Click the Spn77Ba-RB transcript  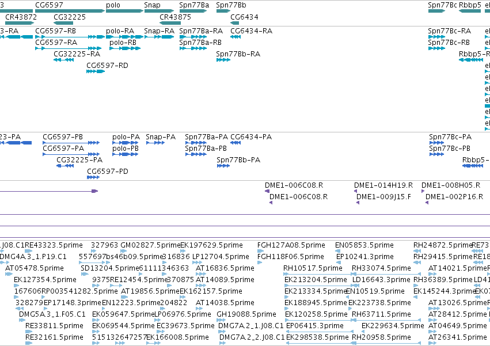pyautogui.click(x=193, y=48)
